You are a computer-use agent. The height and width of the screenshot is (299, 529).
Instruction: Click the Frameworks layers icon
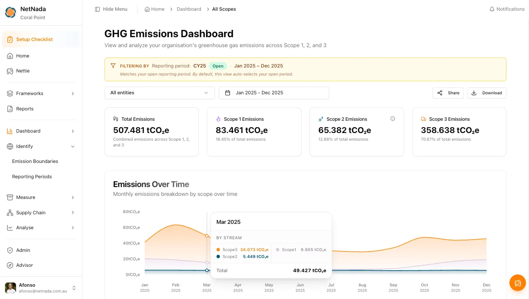[10, 94]
